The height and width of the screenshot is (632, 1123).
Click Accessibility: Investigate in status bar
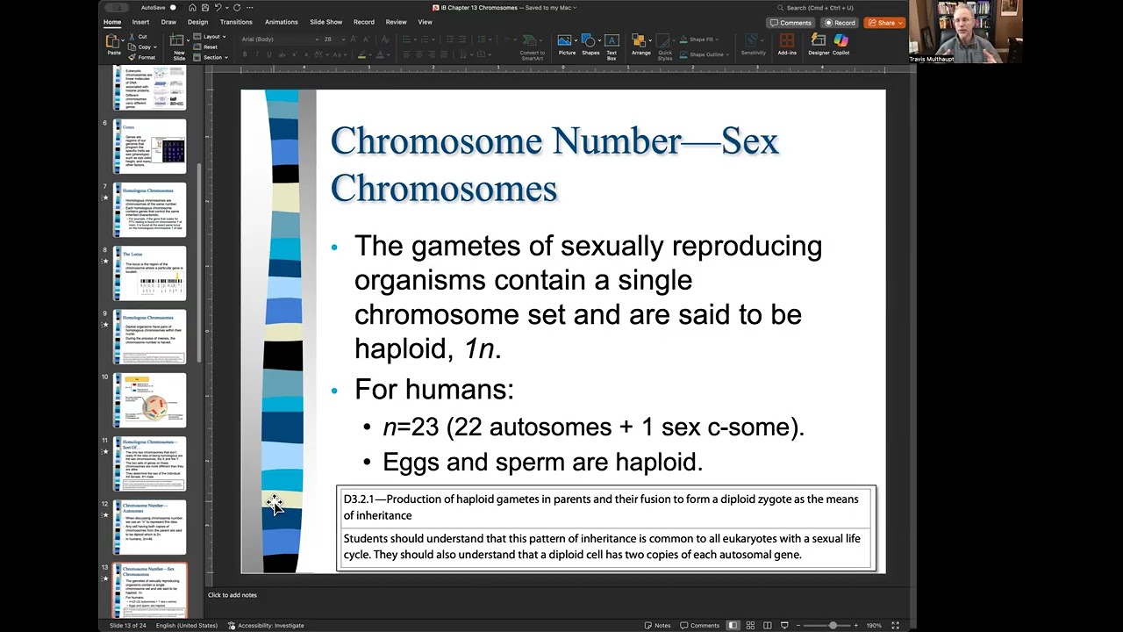tap(266, 625)
